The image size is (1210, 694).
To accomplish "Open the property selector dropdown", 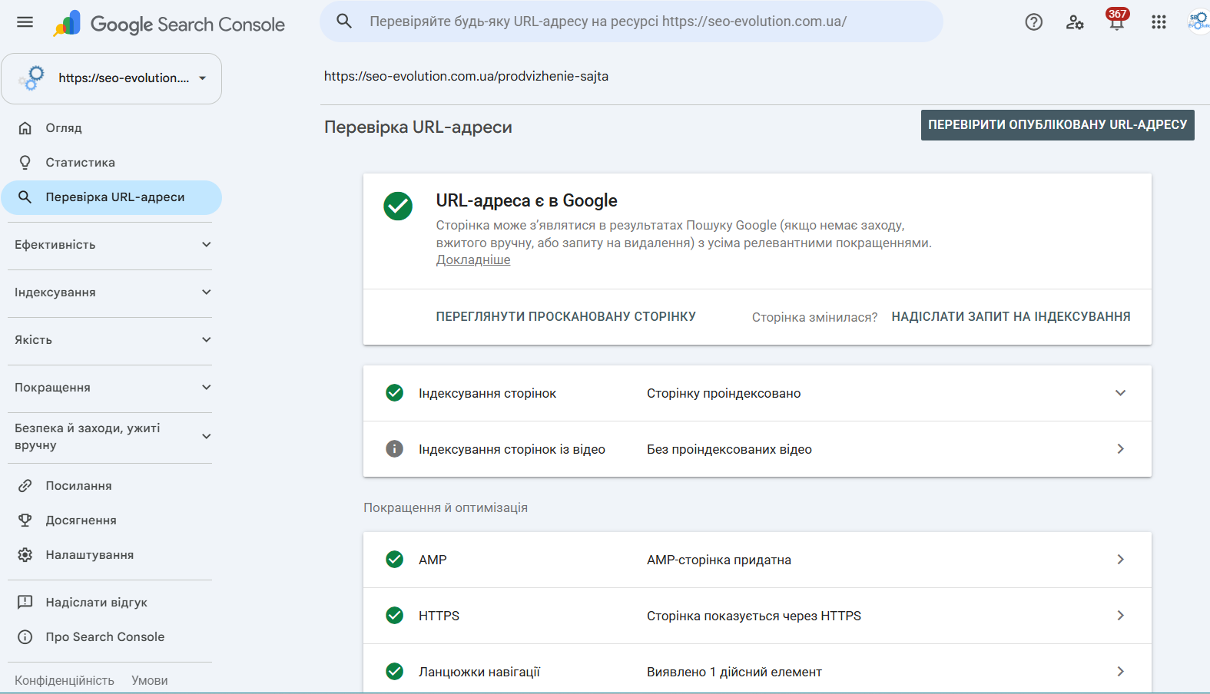I will (x=111, y=78).
